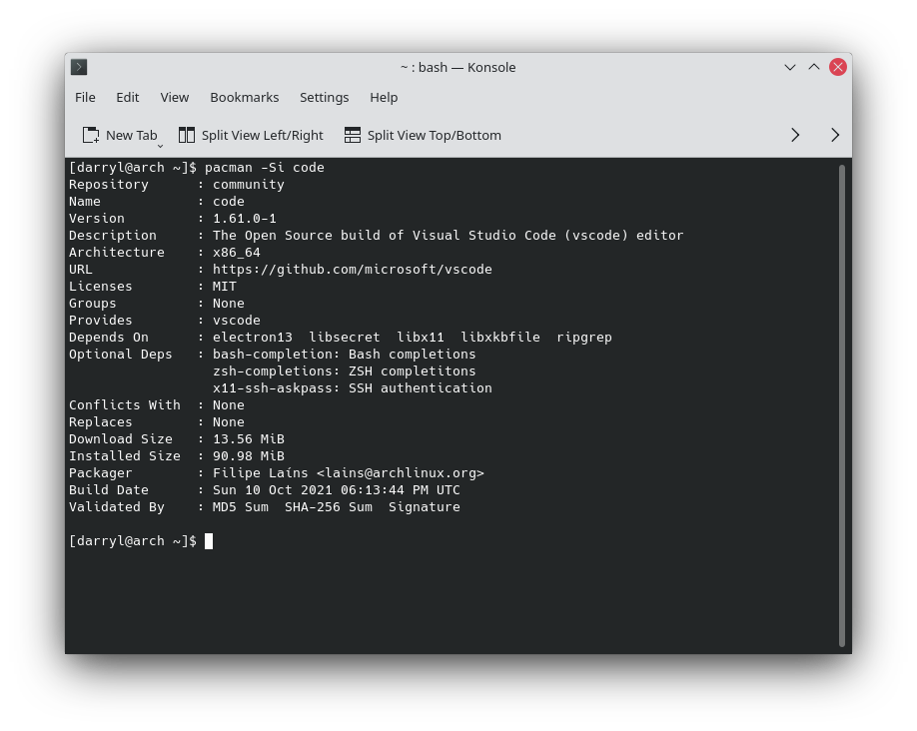Image resolution: width=917 pixels, height=731 pixels.
Task: Click the version value 1.61.0-1
Action: [245, 219]
